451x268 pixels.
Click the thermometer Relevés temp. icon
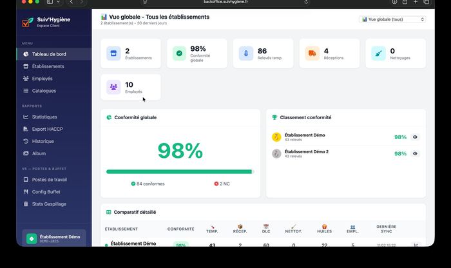pos(246,53)
